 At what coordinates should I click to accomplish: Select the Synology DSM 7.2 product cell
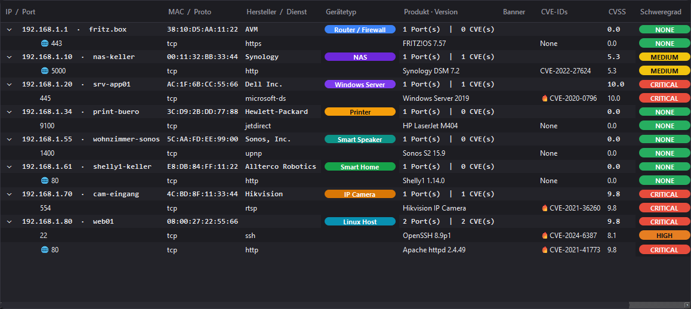431,70
